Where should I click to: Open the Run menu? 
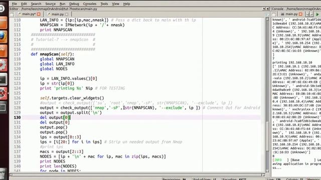coord(62,3)
